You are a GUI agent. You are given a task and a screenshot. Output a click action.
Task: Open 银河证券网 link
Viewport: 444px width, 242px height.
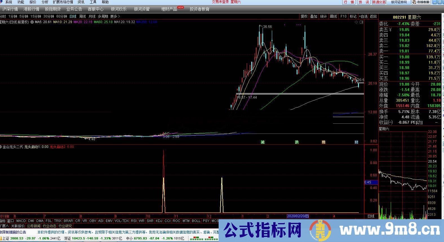[x=399, y=2]
